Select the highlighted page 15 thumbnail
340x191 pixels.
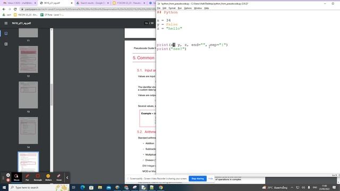(x=28, y=162)
